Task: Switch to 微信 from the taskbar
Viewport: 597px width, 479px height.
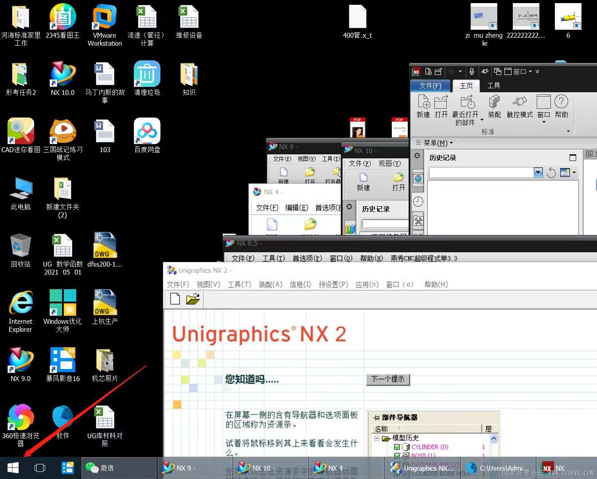Action: 119,468
